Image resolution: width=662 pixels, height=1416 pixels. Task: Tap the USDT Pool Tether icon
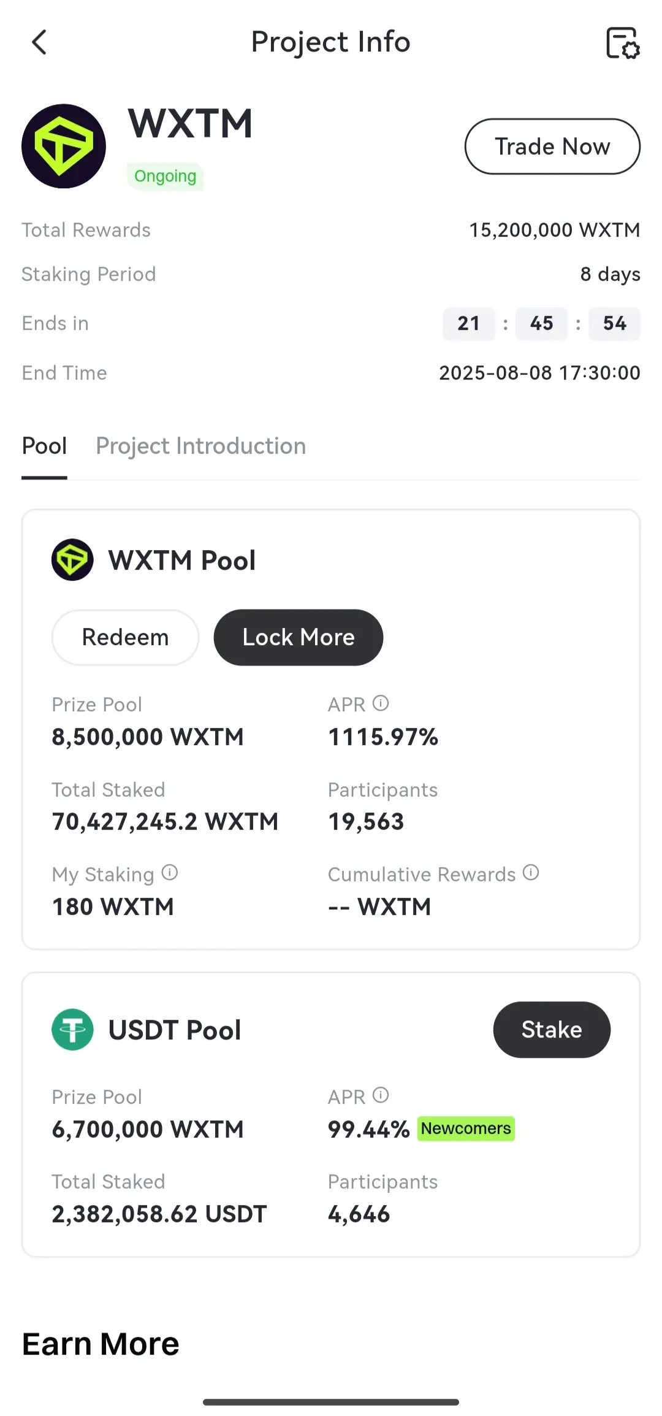tap(72, 1030)
